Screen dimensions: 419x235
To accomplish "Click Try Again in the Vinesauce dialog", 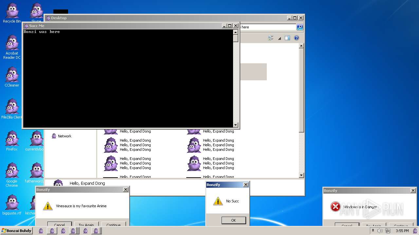I will coord(86,225).
